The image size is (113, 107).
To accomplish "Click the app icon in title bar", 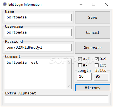I will click(5, 4).
